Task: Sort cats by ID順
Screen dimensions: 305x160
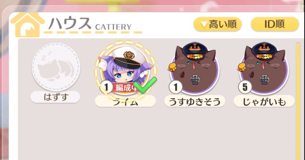Action: tap(275, 24)
